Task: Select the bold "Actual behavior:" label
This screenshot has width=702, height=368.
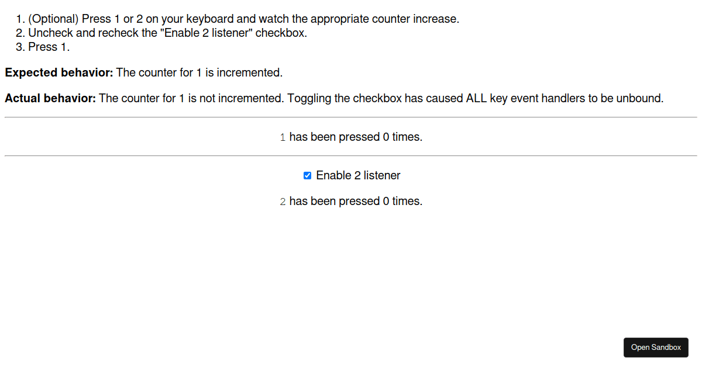Action: 50,98
